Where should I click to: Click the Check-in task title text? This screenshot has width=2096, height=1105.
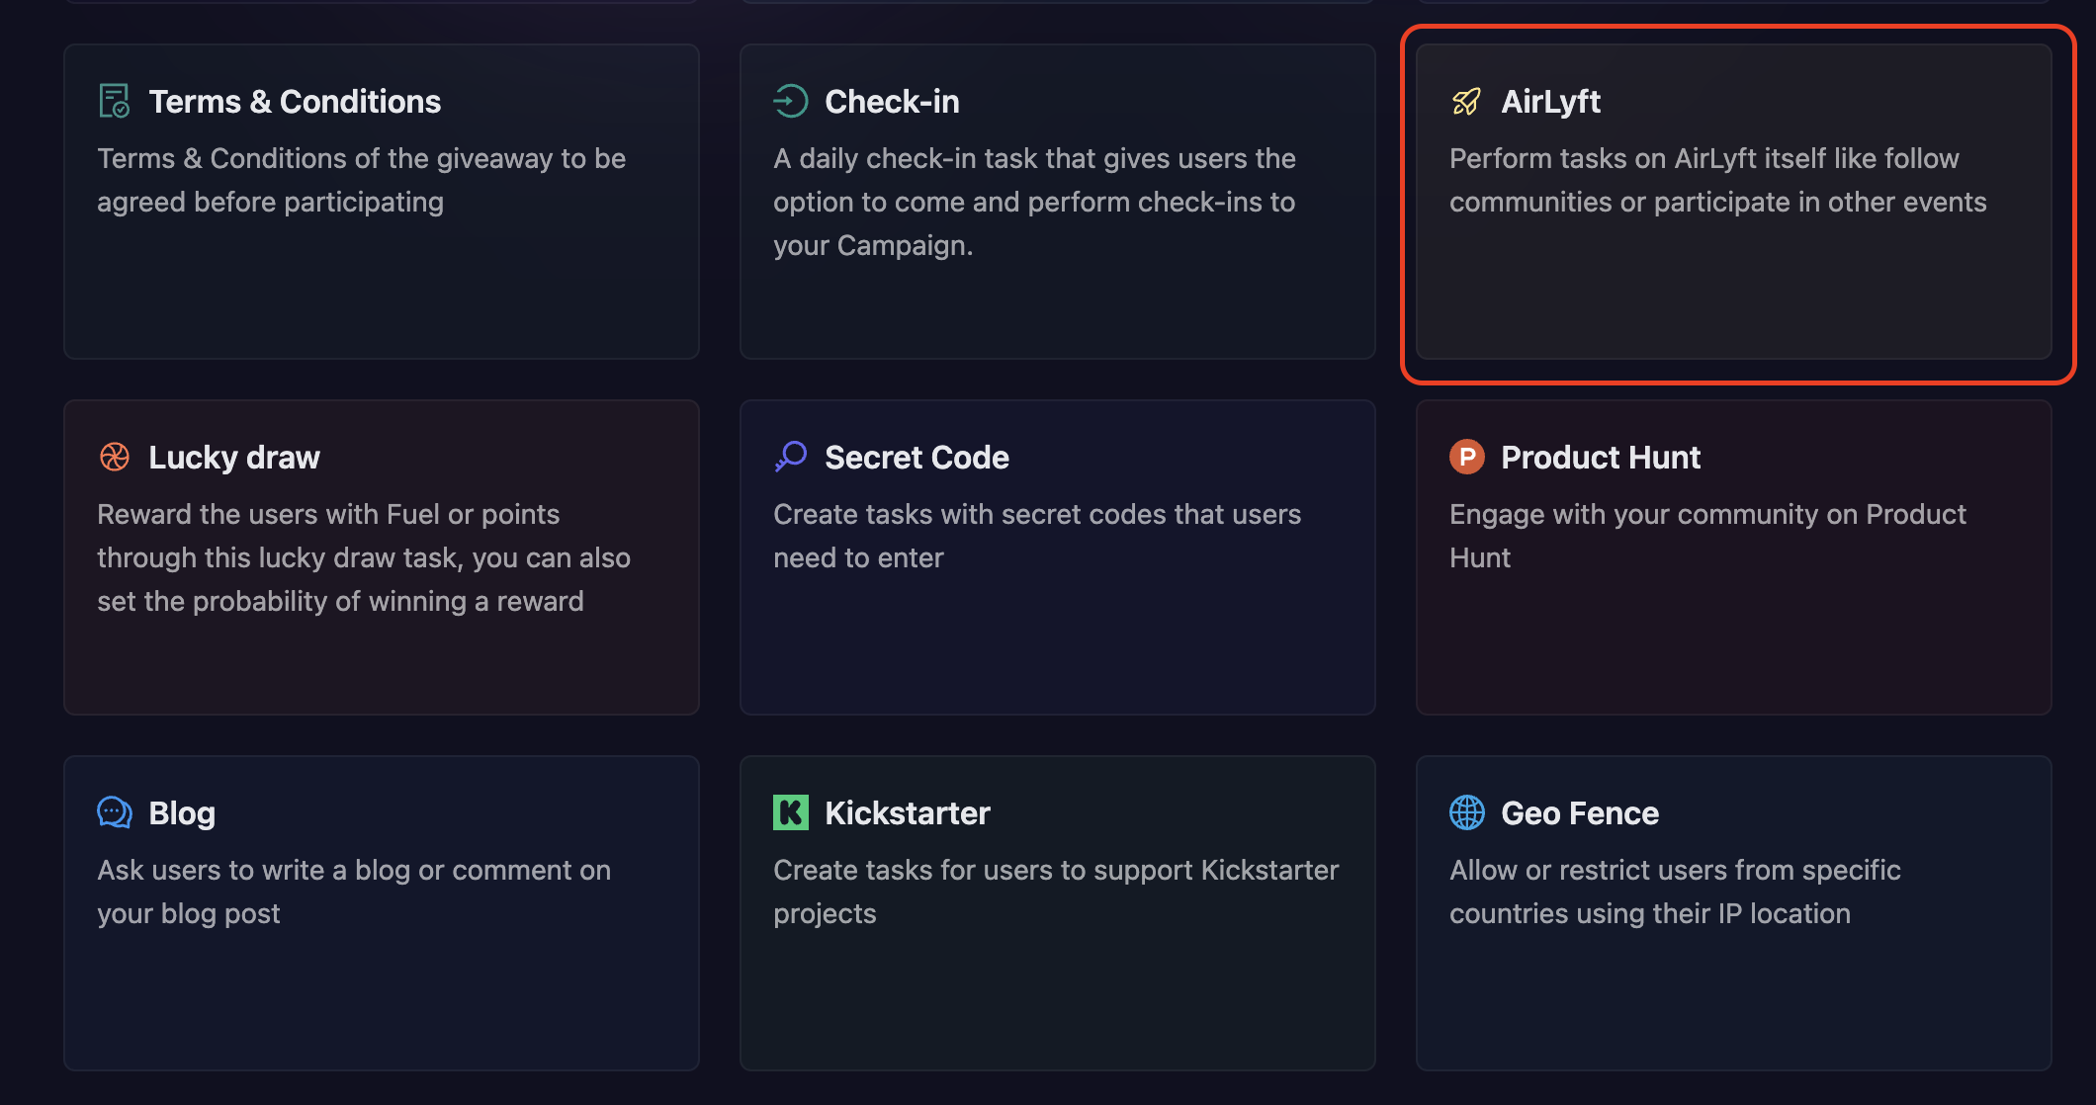[892, 100]
